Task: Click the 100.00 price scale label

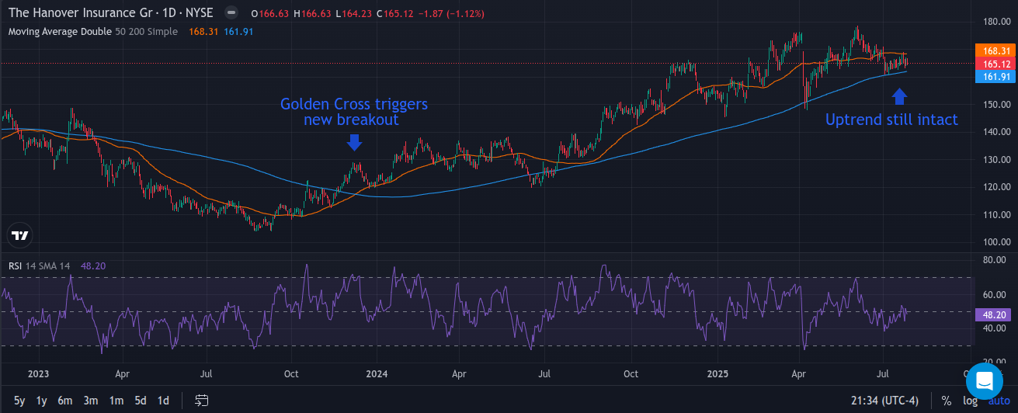Action: click(x=996, y=242)
